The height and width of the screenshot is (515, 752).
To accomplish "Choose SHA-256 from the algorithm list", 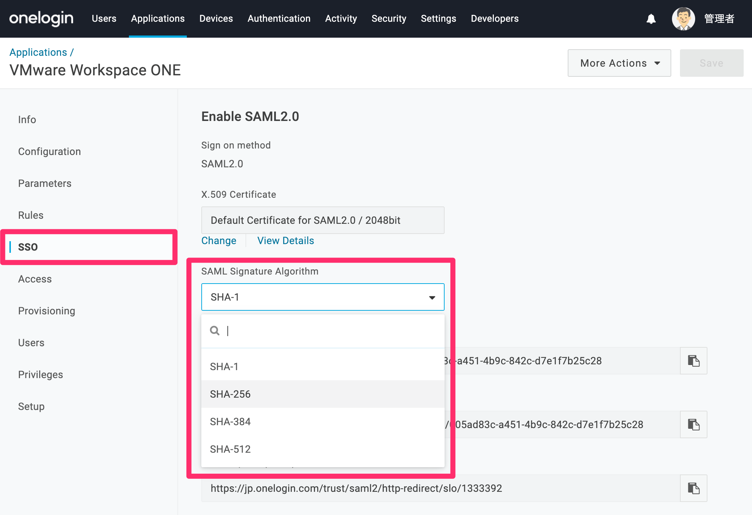I will coord(323,394).
